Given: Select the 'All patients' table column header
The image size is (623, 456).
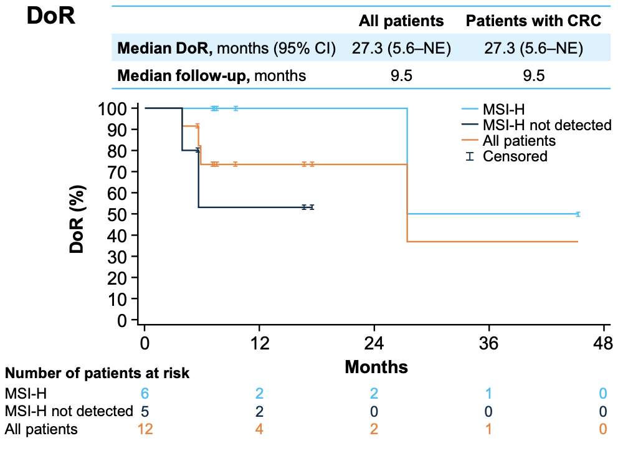Looking at the screenshot, I should [x=401, y=21].
